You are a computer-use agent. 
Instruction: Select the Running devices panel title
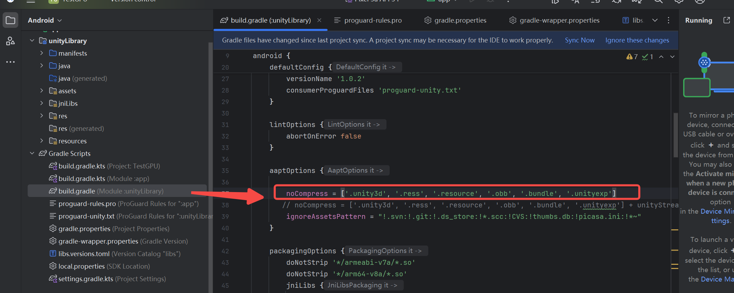698,20
